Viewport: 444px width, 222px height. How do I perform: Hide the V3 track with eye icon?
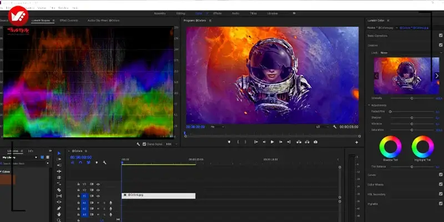[98, 184]
